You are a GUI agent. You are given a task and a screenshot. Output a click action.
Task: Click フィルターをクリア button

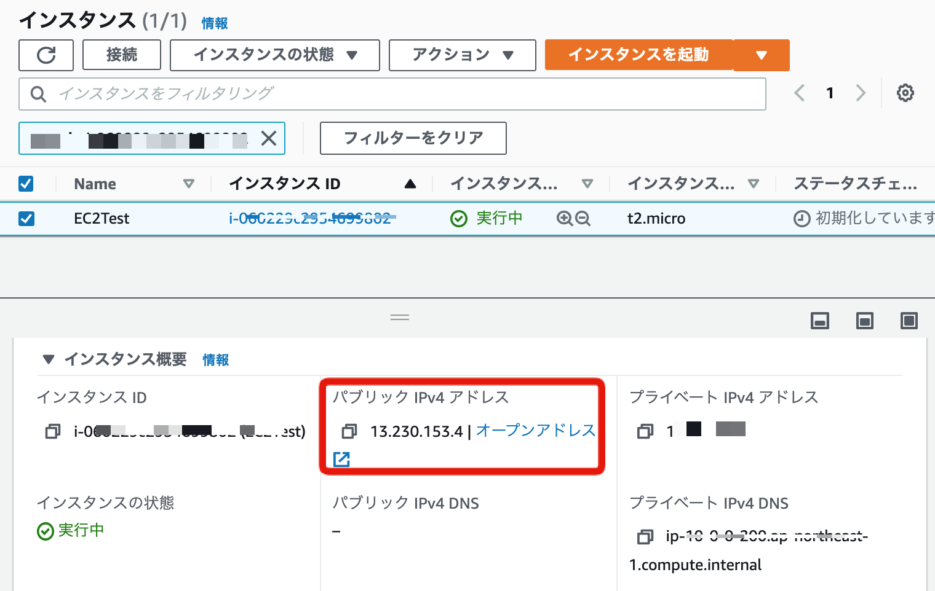pyautogui.click(x=413, y=138)
